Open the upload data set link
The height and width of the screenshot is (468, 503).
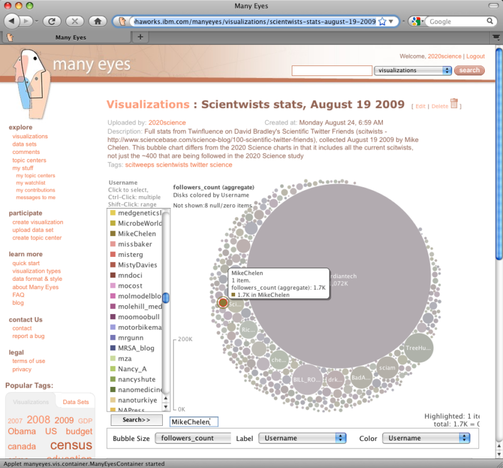point(33,230)
